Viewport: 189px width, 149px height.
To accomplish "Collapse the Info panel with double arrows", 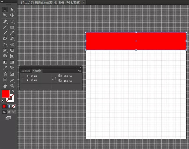I will pos(77,67).
